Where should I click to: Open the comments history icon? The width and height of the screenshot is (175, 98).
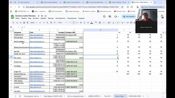tap(110, 17)
